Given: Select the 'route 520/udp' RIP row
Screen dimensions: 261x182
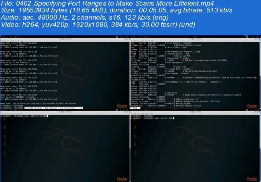Looking at the screenshot, I should point(160,54).
